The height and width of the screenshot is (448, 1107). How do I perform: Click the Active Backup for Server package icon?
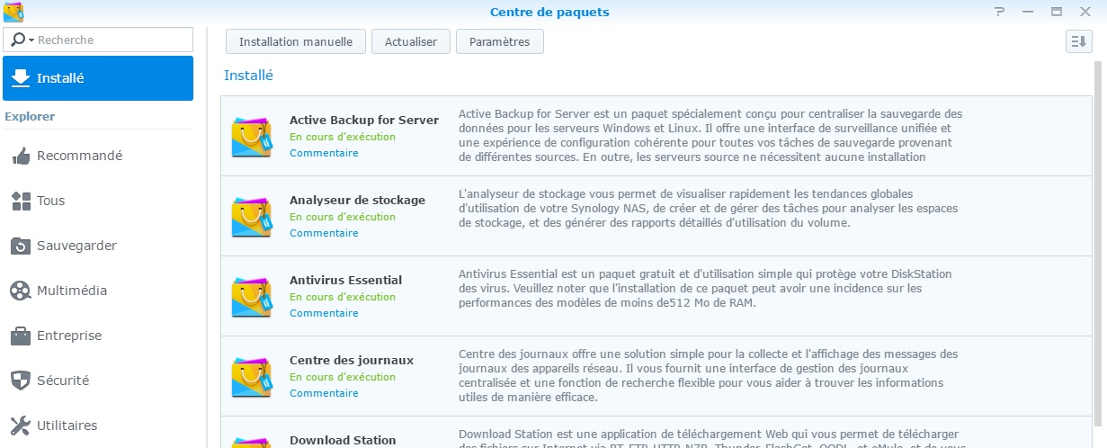[252, 136]
